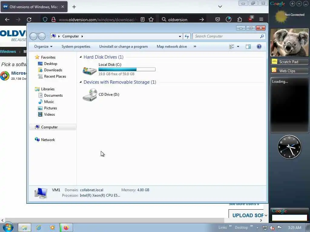The height and width of the screenshot is (232, 310).
Task: Open Windows Explorer taskbar button
Action: (x=25, y=228)
